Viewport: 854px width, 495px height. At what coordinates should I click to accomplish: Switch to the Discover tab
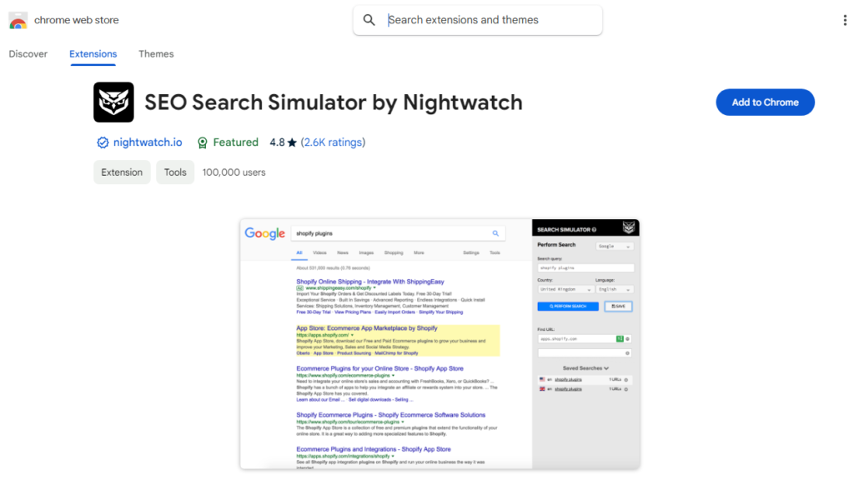coord(28,54)
